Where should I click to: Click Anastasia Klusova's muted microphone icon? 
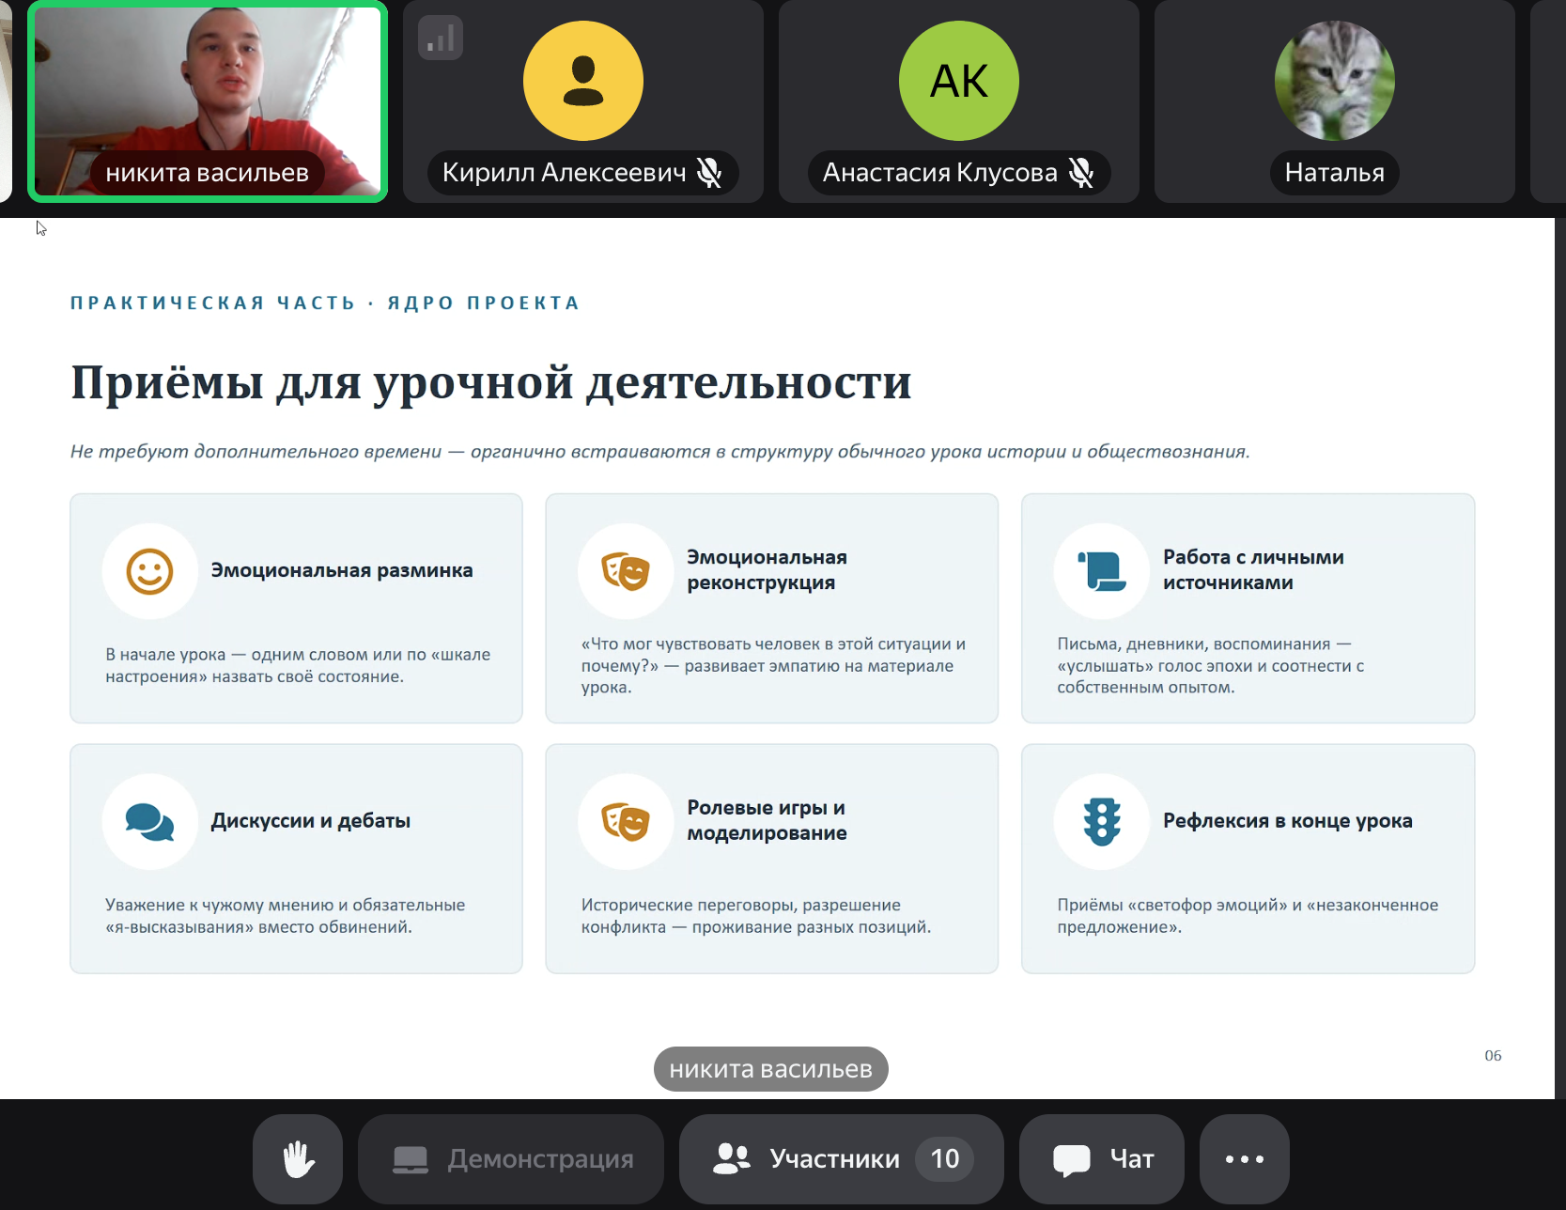click(x=1081, y=173)
